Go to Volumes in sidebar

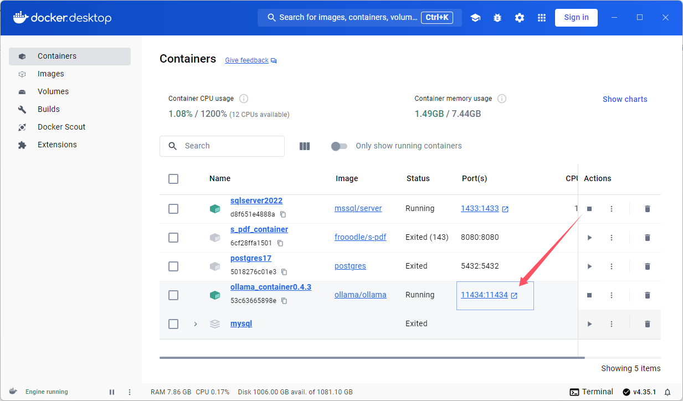pyautogui.click(x=70, y=92)
